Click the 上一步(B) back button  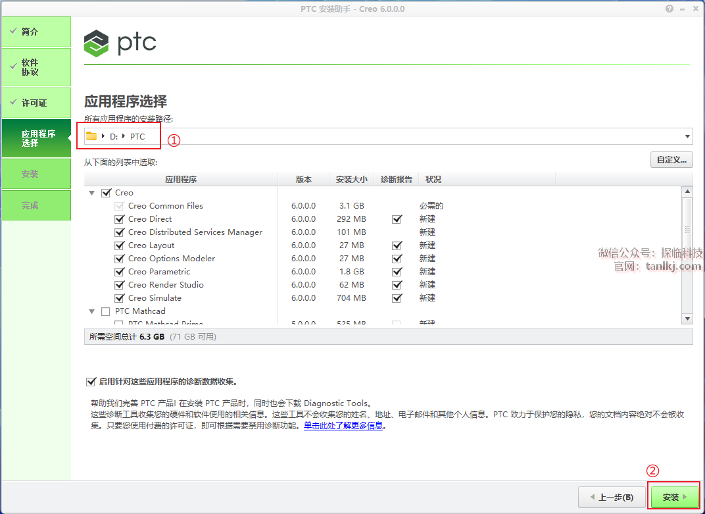tap(612, 498)
